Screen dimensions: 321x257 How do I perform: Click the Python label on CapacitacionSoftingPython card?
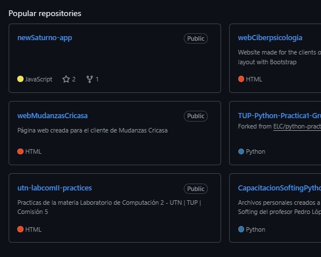(256, 229)
